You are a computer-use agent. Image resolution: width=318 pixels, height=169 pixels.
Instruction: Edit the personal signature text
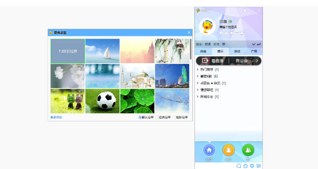tap(228, 27)
